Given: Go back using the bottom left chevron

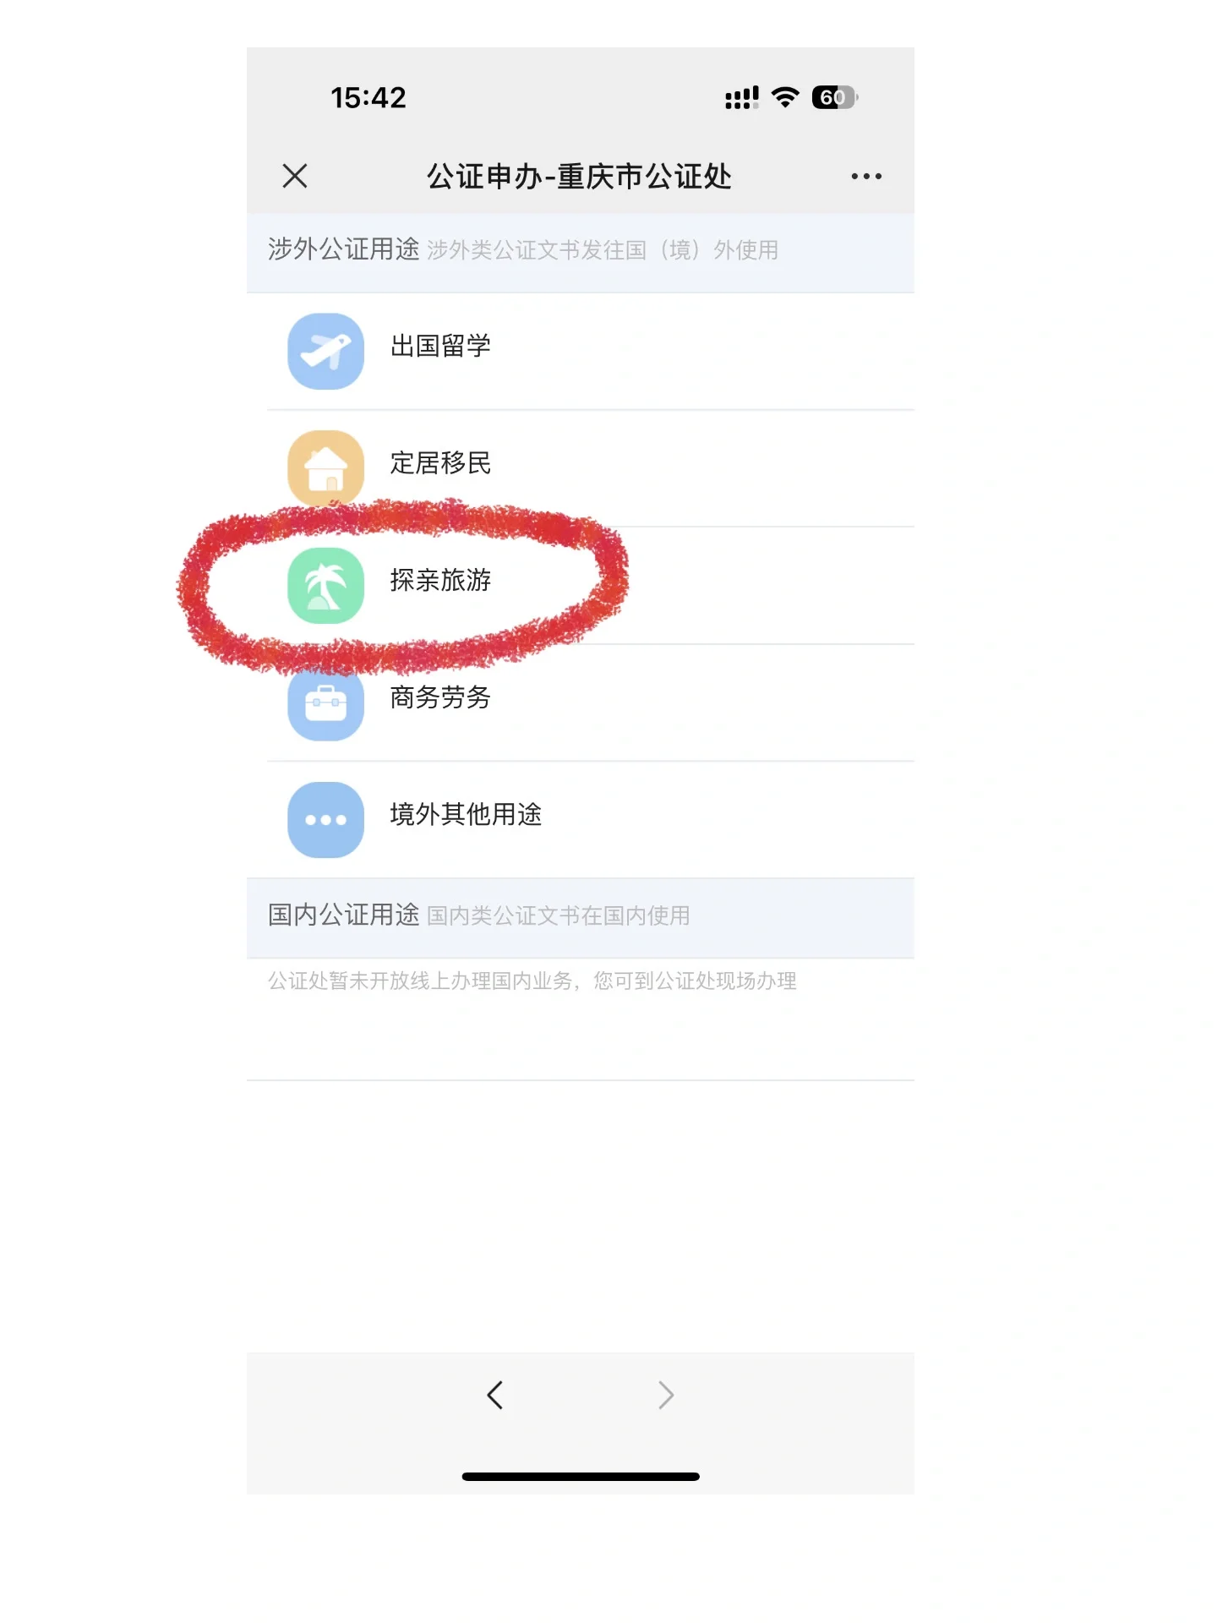Looking at the screenshot, I should tap(495, 1395).
